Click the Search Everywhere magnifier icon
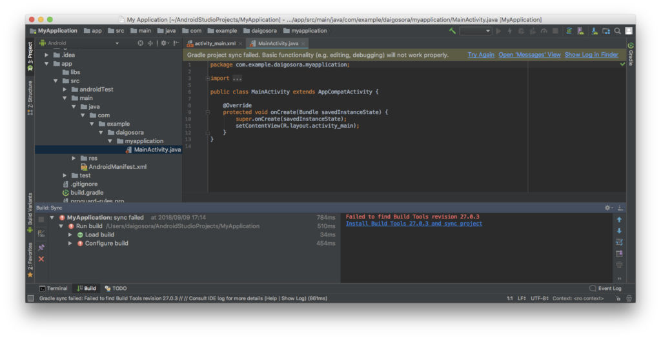The width and height of the screenshot is (661, 339). click(x=617, y=31)
